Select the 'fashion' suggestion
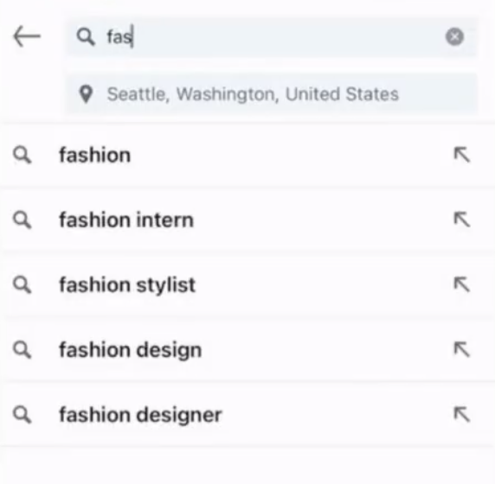Screen dimensions: 495x484 (247, 155)
